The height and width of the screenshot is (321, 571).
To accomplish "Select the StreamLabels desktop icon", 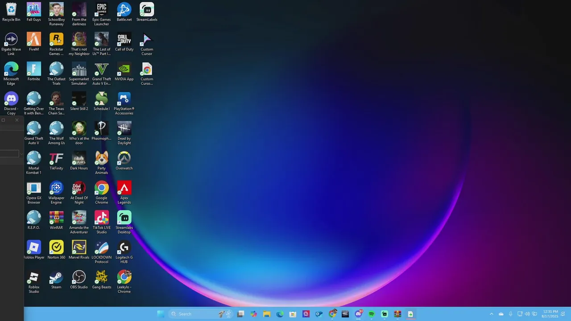I will [x=147, y=12].
